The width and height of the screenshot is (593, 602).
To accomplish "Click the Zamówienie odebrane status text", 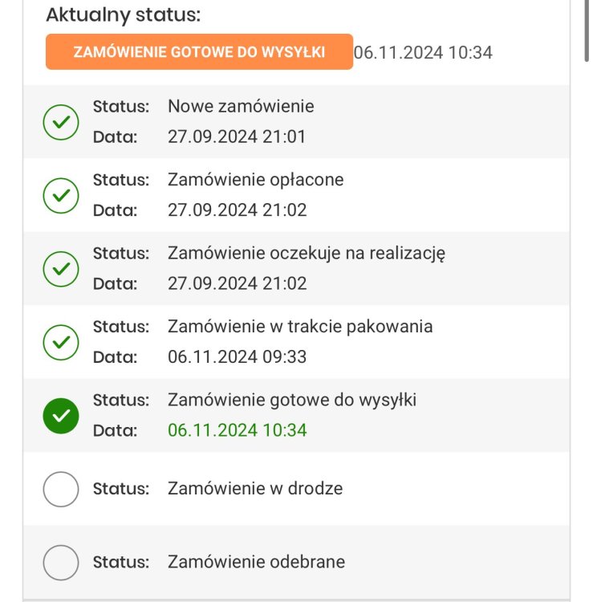I will [256, 562].
